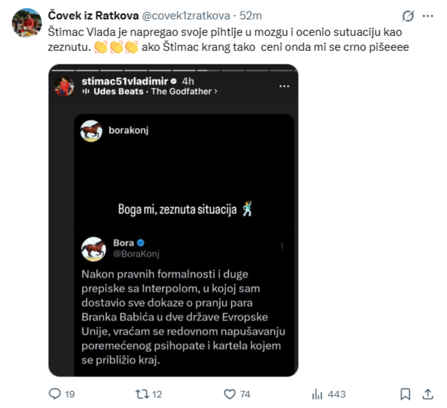This screenshot has width=447, height=408.
Task: Repost this tweet
Action: (143, 394)
